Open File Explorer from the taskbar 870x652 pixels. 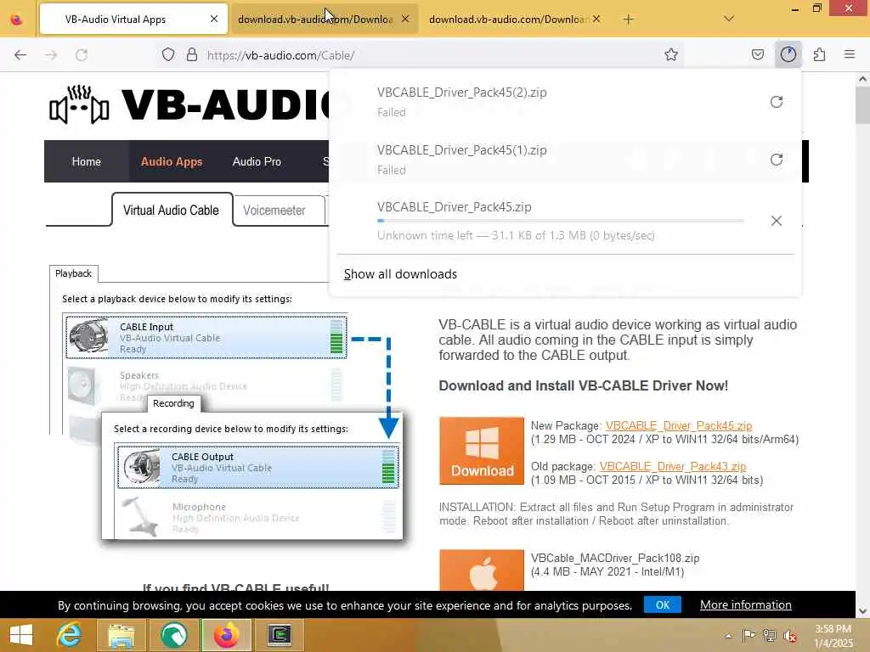pyautogui.click(x=121, y=635)
